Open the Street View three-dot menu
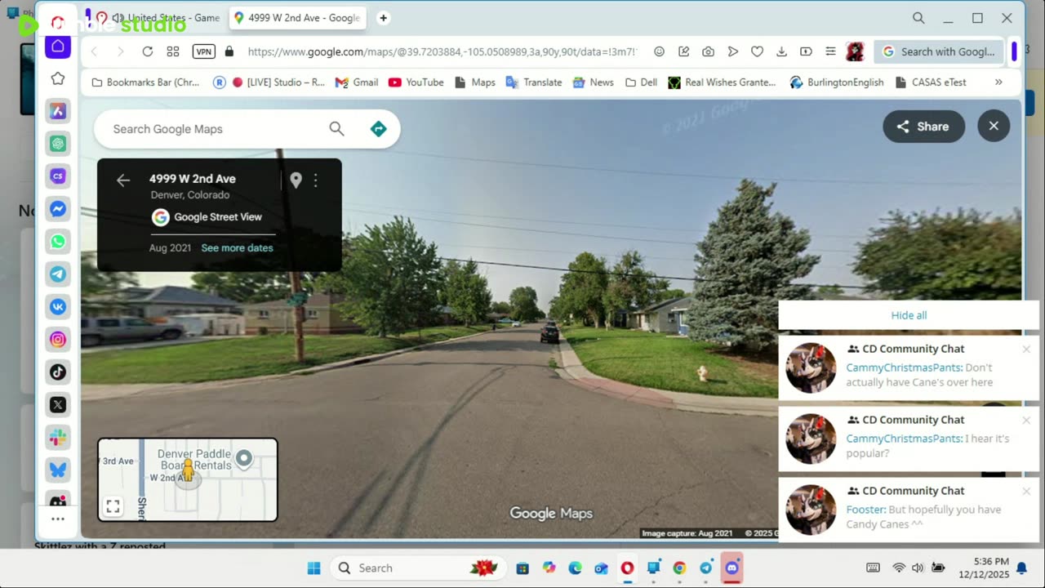Viewport: 1045px width, 588px height. [x=316, y=180]
